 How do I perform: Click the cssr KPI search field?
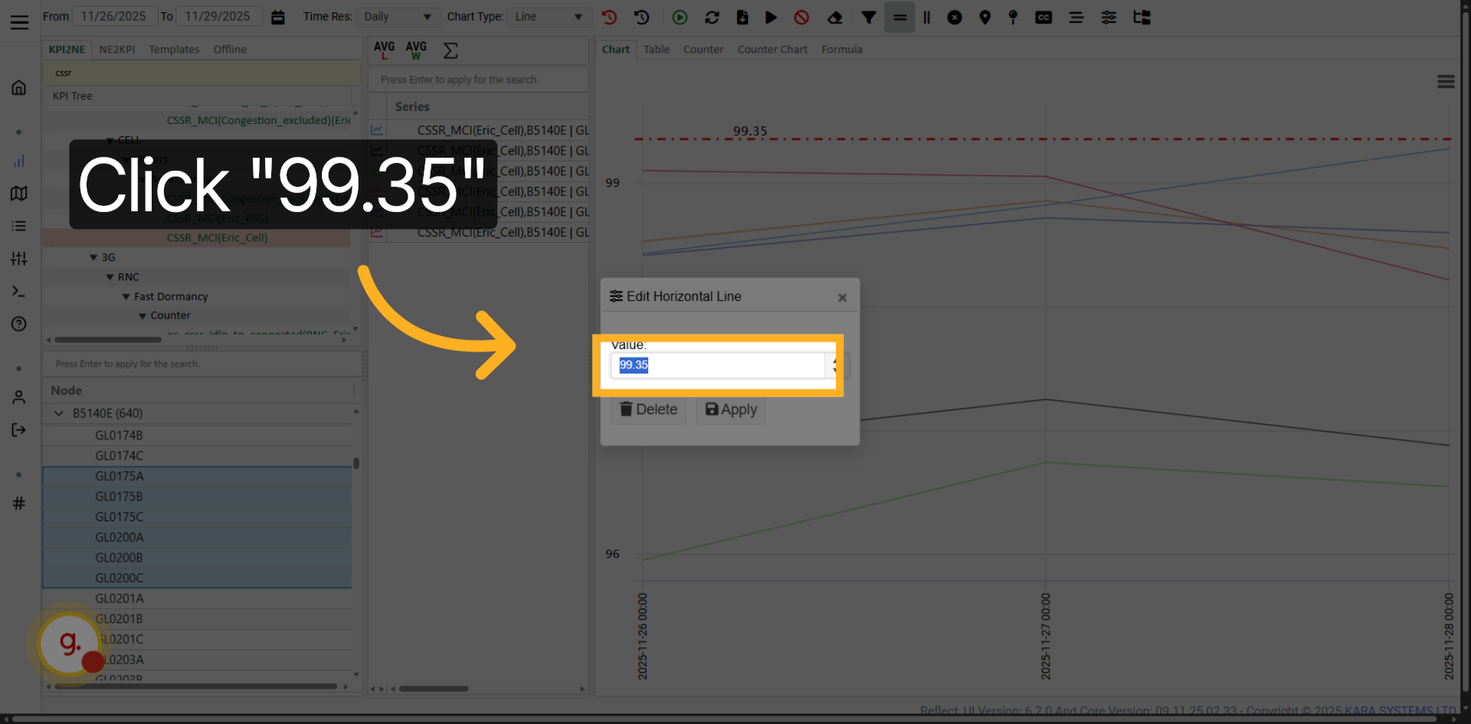point(201,73)
